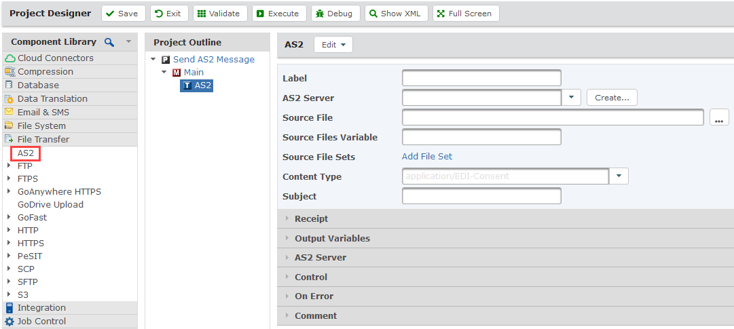
Task: Click into the Label field
Action: [x=481, y=78]
